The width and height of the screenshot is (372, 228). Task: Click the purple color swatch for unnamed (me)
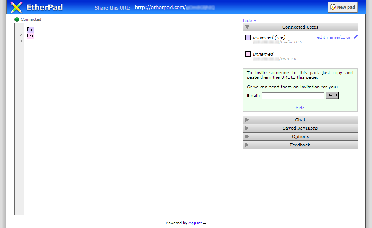point(248,37)
